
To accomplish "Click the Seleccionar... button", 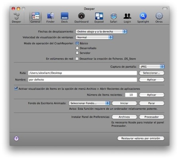I will [x=152, y=73].
